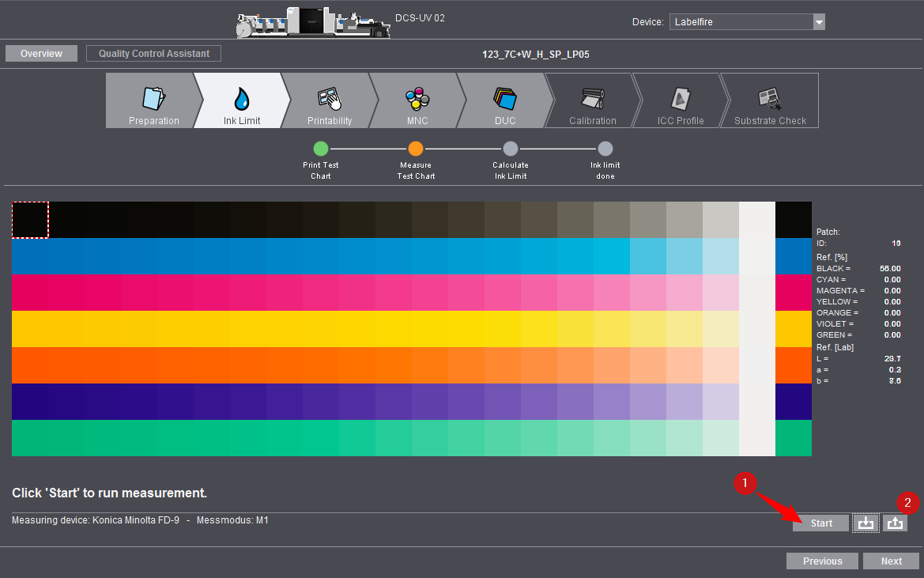The height and width of the screenshot is (578, 924).
Task: Click the Preparation step icon
Action: pos(153,100)
